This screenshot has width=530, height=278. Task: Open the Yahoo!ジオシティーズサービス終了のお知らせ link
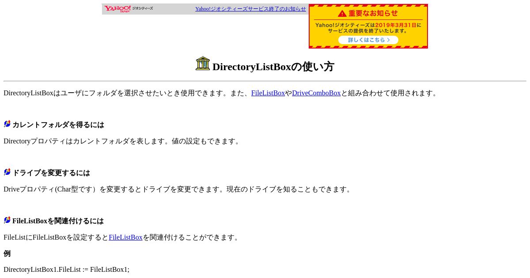click(x=250, y=9)
